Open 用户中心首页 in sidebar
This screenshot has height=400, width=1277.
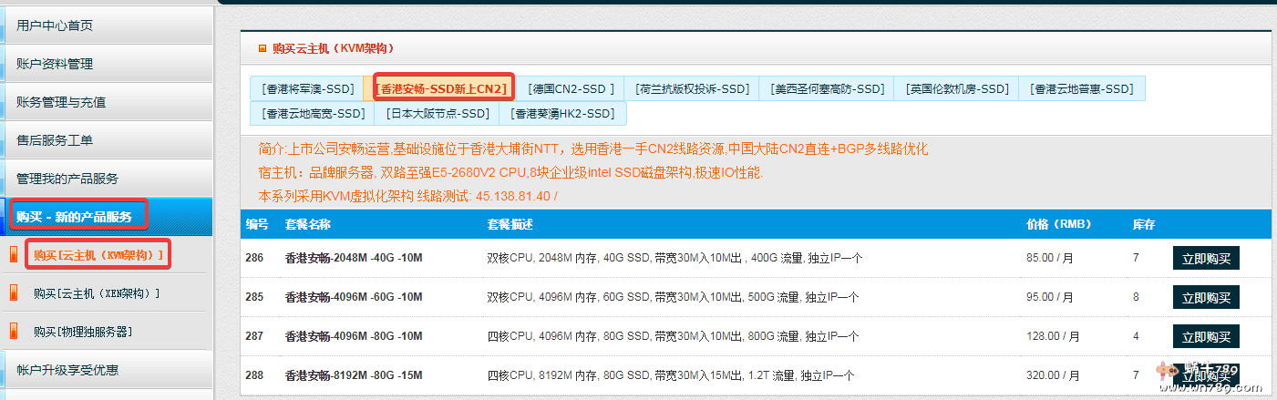tap(55, 26)
